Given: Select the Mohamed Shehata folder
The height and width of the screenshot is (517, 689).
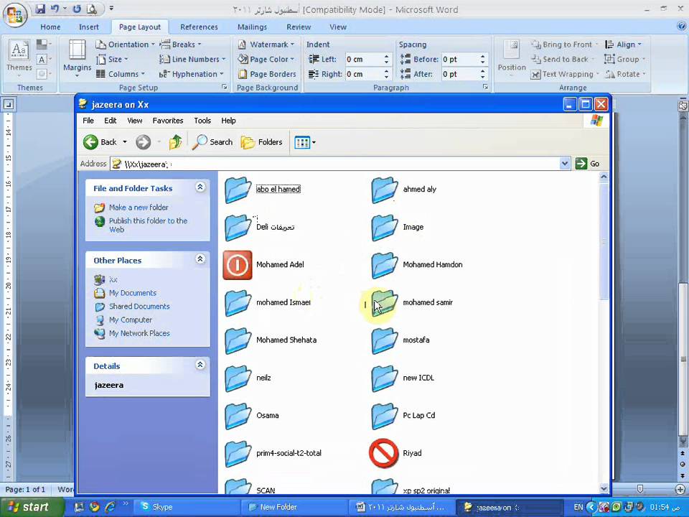Looking at the screenshot, I should [x=271, y=340].
